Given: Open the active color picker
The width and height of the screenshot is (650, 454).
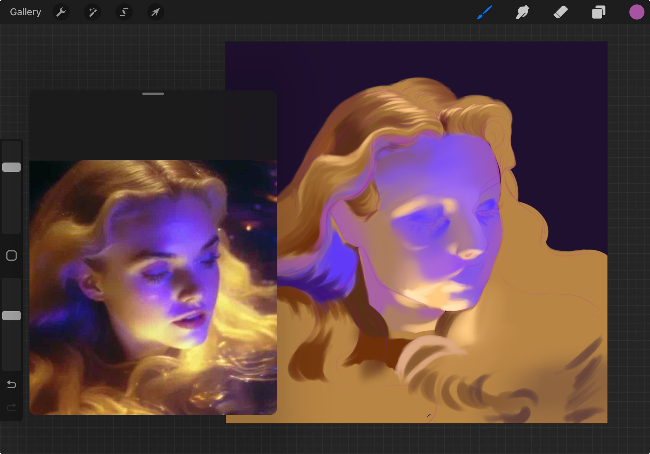Looking at the screenshot, I should pyautogui.click(x=637, y=12).
